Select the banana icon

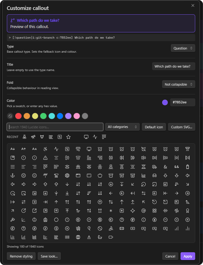click(111, 229)
